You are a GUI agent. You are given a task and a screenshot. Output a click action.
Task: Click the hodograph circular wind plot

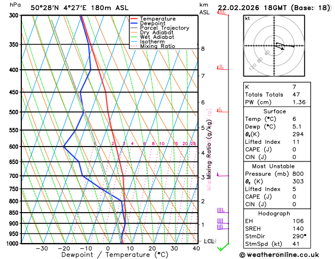coord(274,46)
